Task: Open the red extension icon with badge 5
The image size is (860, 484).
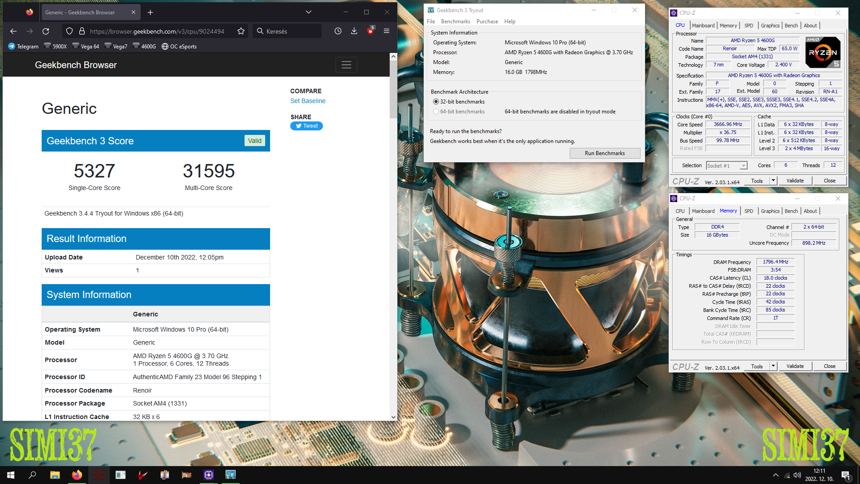Action: tap(370, 31)
